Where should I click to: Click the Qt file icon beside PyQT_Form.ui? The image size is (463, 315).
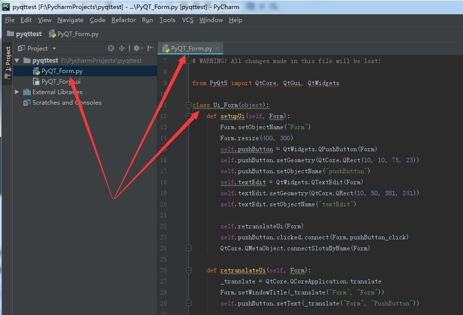point(36,81)
